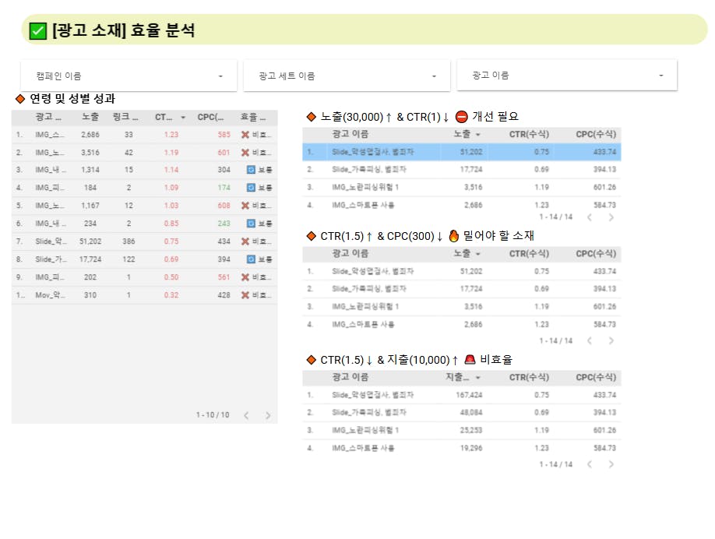Click the 19,296 spend value in the 비효율 table

[471, 448]
